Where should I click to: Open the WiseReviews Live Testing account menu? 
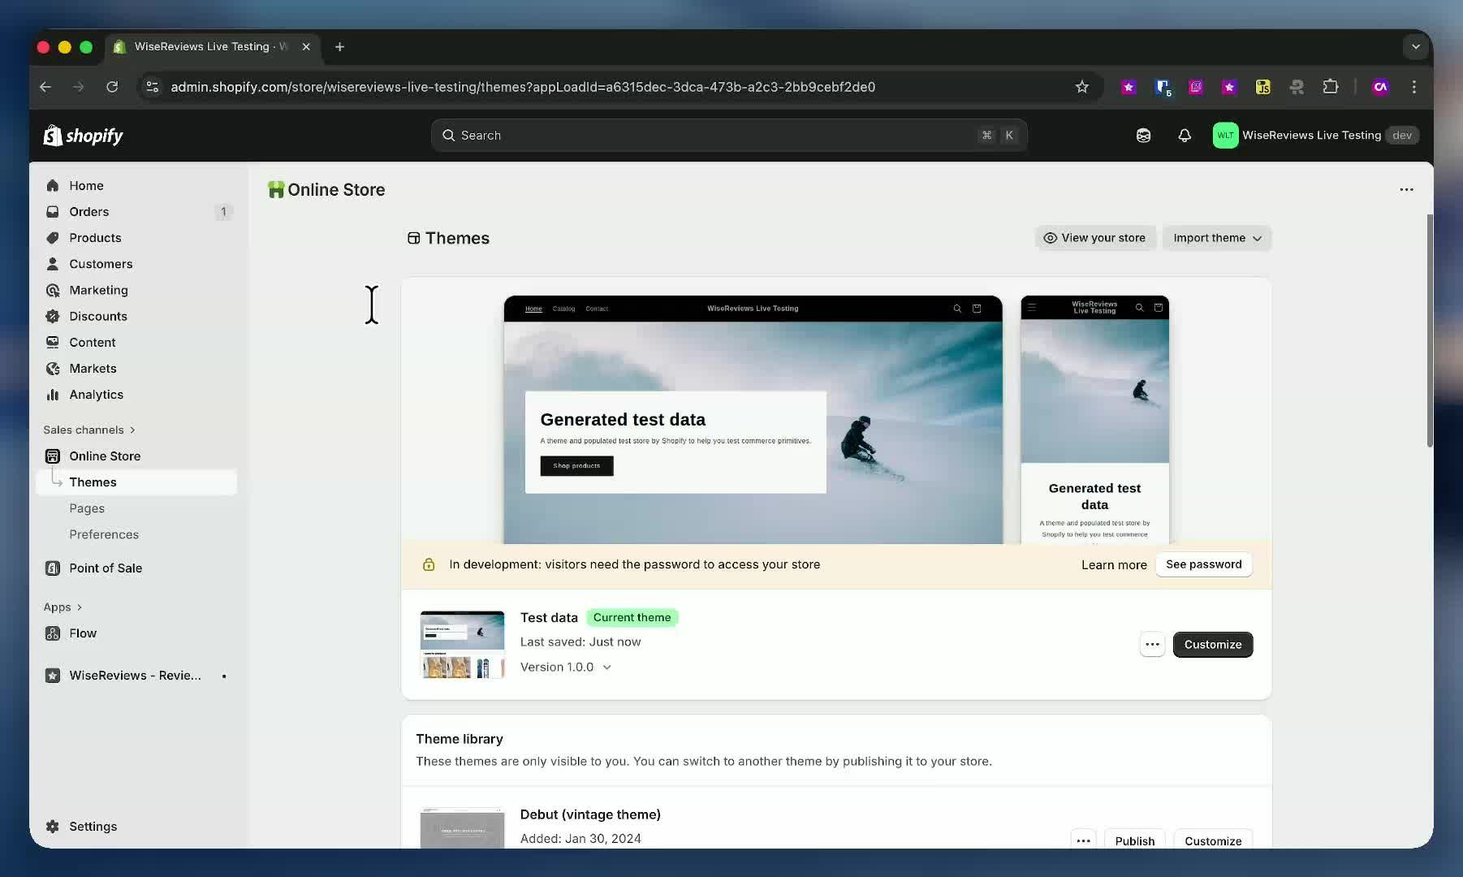click(1315, 136)
